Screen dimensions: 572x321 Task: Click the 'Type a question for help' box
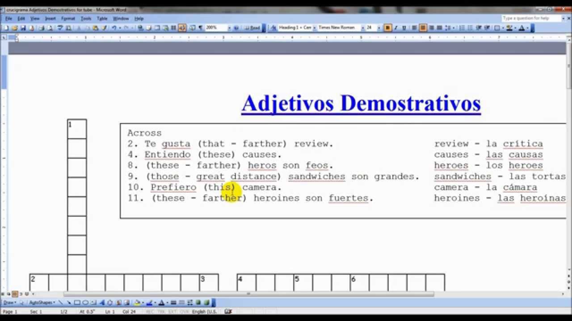click(532, 18)
